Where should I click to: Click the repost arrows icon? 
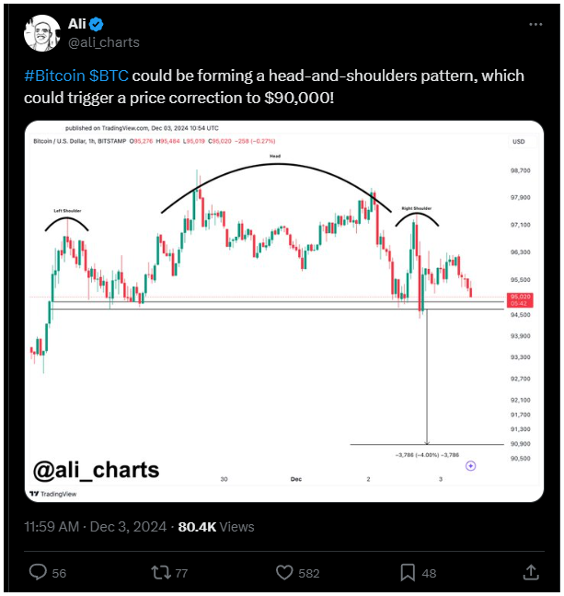point(162,572)
